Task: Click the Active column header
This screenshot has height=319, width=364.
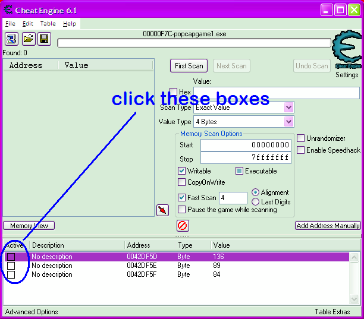Action: tap(15, 245)
